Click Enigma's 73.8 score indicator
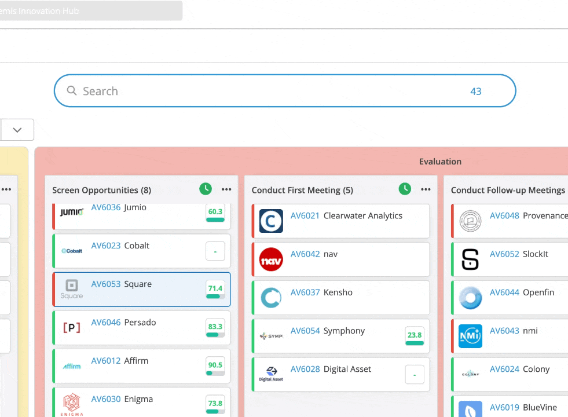Viewport: 568px width, 417px height. [x=215, y=405]
